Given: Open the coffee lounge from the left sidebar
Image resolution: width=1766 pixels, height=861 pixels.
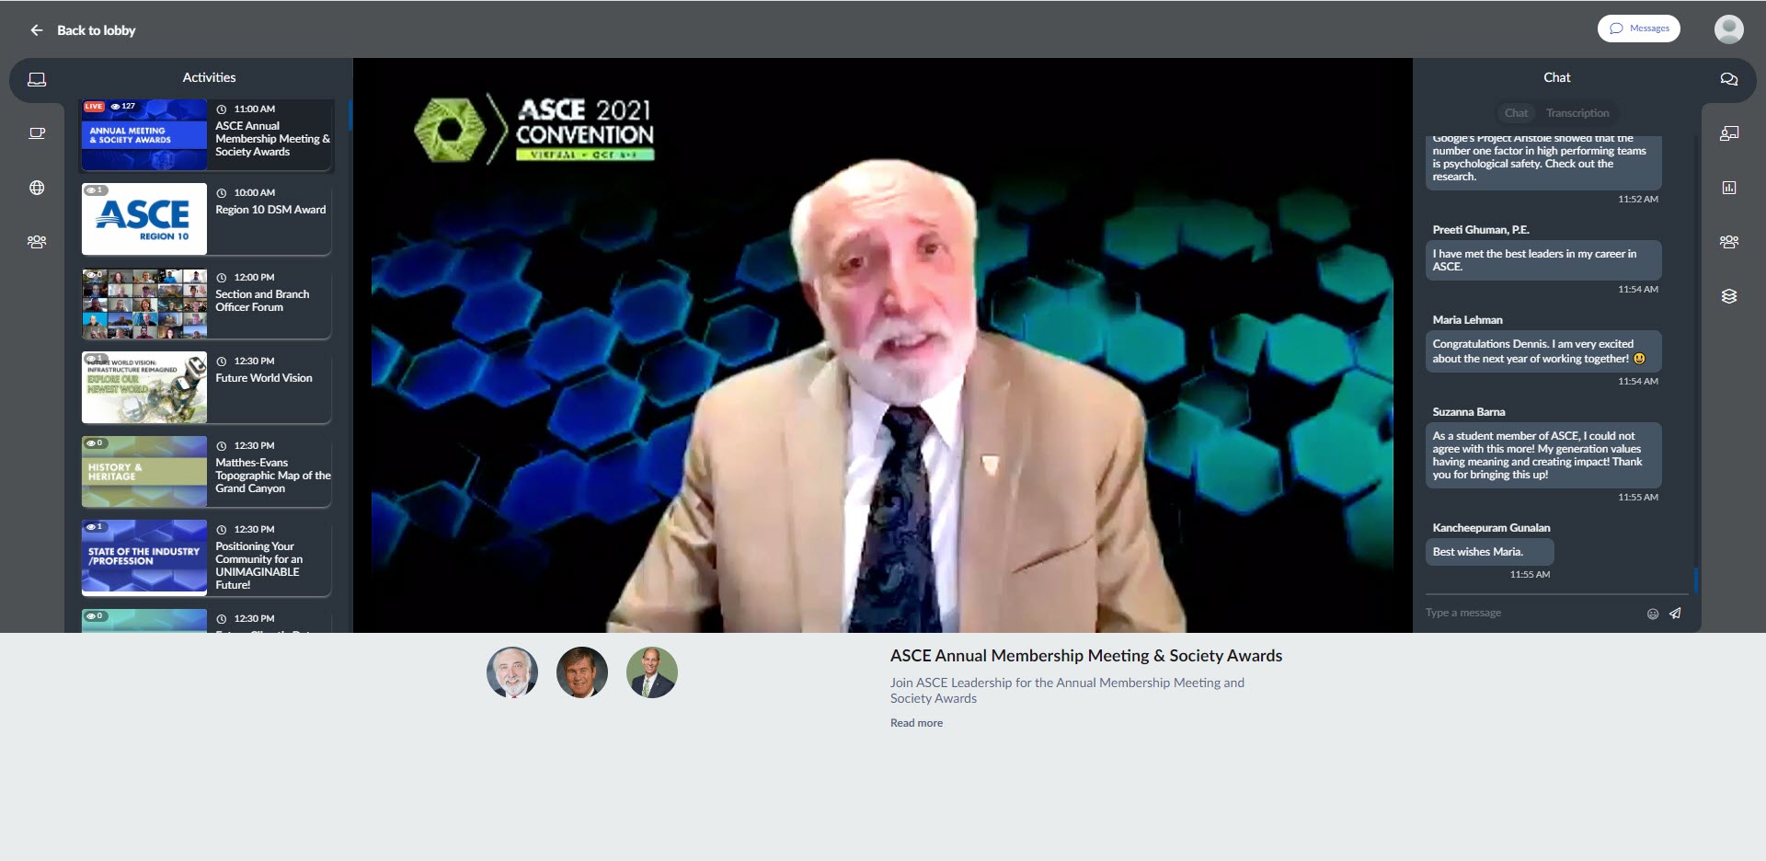Looking at the screenshot, I should (37, 133).
